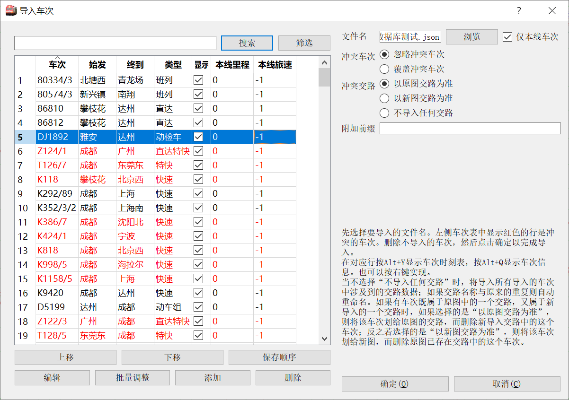Click the 附加前缀 input field
This screenshot has height=400, width=569.
coord(470,129)
